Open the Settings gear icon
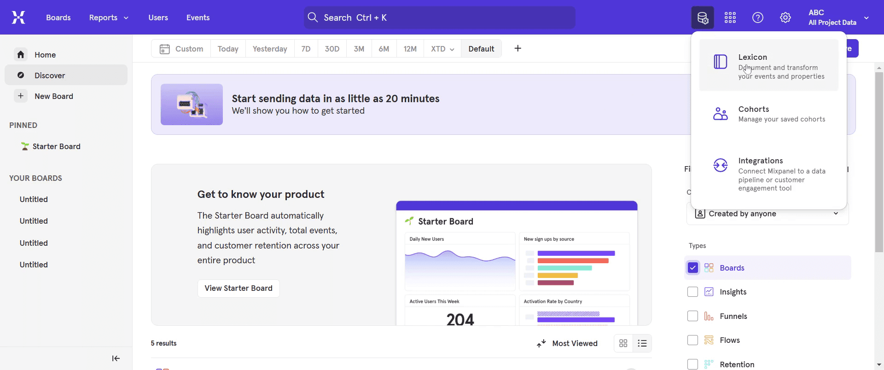884x370 pixels. point(785,17)
